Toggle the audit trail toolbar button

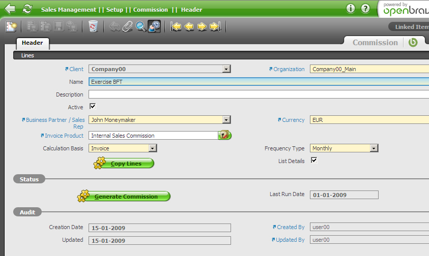pyautogui.click(x=154, y=26)
